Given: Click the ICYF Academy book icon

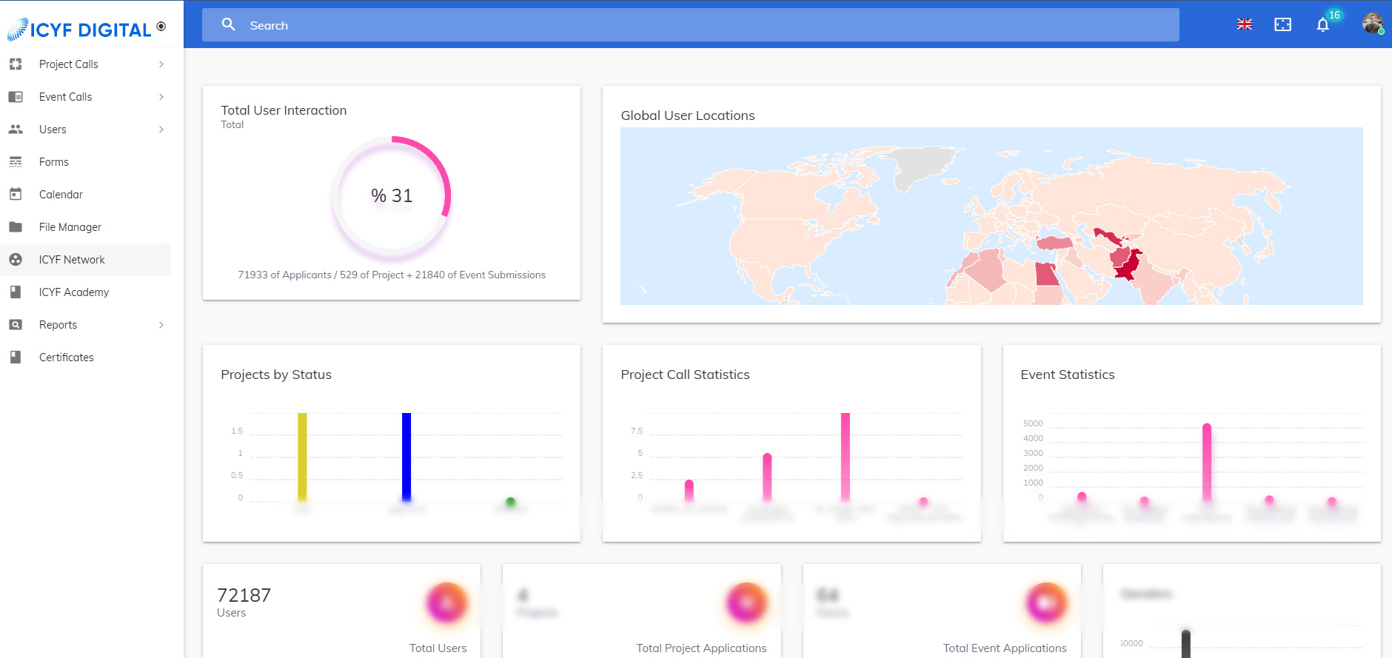Looking at the screenshot, I should point(16,292).
